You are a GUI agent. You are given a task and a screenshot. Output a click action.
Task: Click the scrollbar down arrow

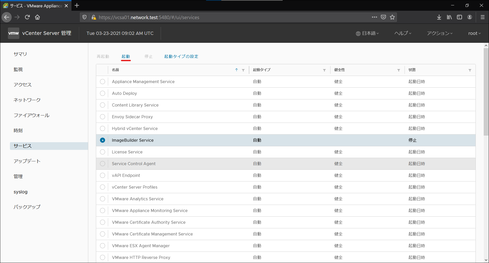(x=486, y=260)
